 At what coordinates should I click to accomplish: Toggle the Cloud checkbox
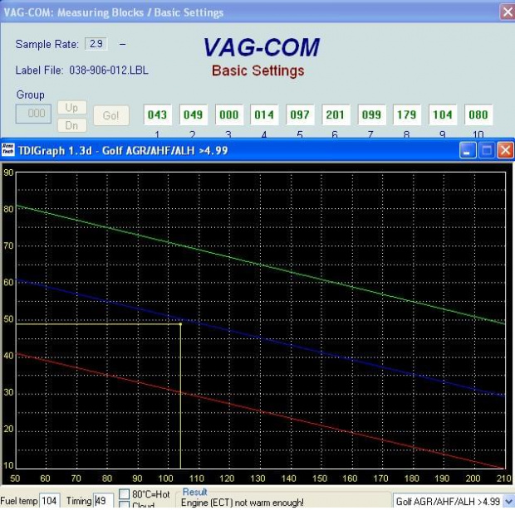(x=124, y=505)
